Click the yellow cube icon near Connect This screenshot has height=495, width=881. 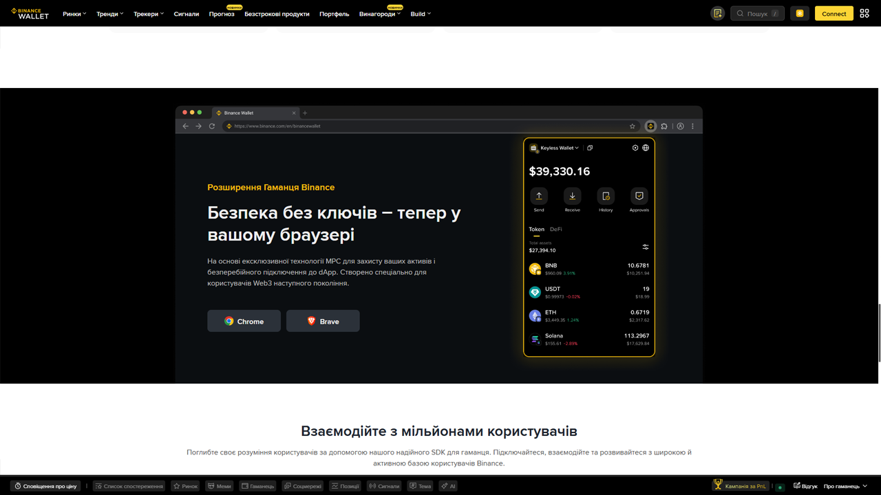800,13
